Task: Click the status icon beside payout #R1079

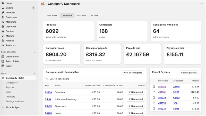Action: point(154,98)
